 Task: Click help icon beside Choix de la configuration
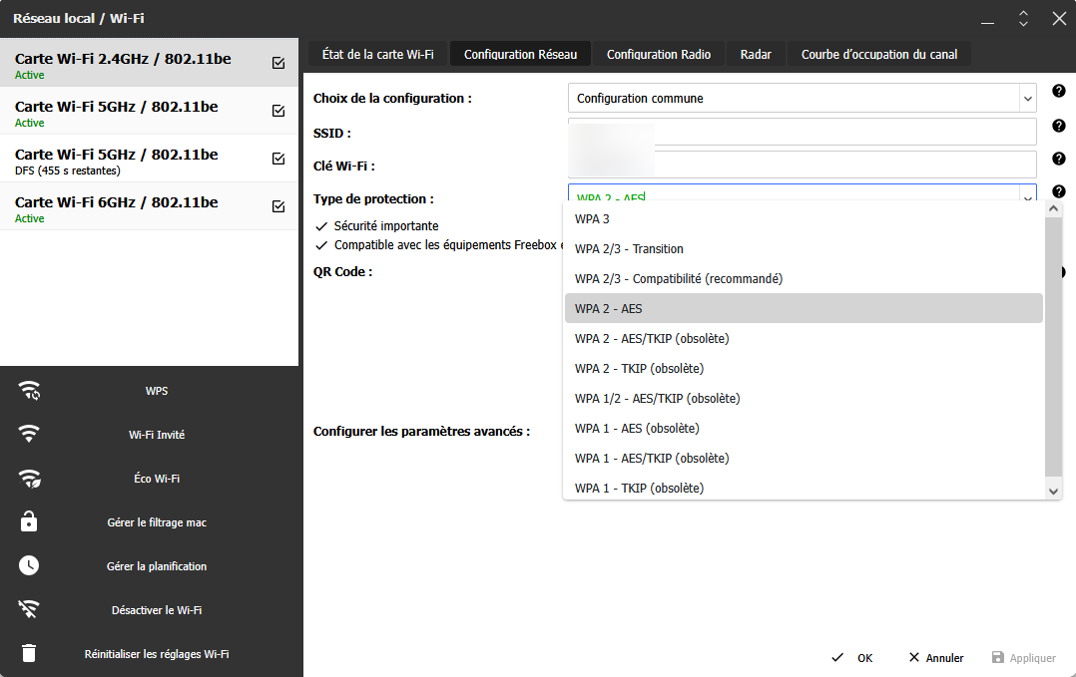pyautogui.click(x=1058, y=92)
